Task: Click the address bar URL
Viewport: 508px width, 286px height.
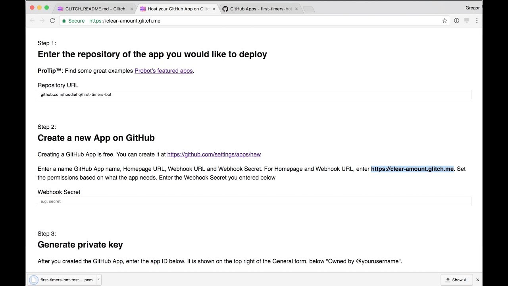Action: point(125,21)
